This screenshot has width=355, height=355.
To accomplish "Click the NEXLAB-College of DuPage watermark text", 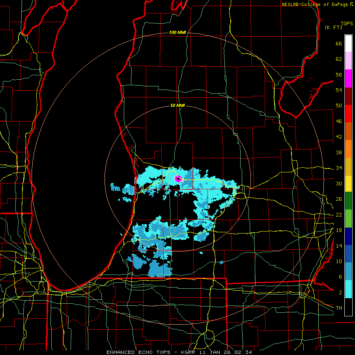I will pos(317,4).
